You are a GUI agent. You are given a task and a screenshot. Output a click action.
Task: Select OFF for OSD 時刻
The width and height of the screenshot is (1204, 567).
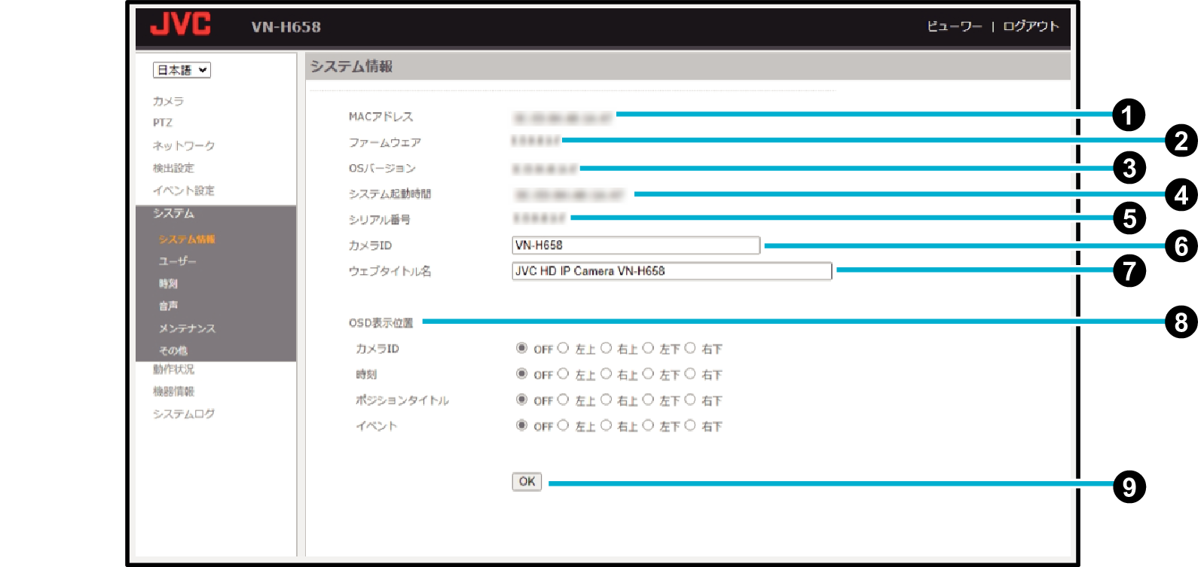click(x=521, y=373)
